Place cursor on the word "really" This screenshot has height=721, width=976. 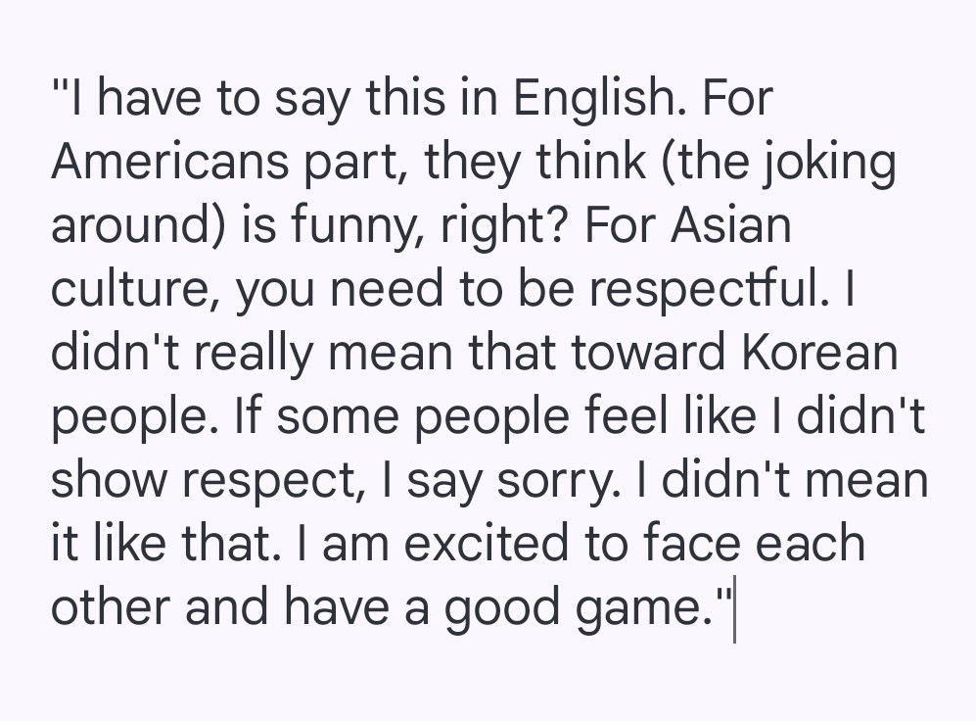(256, 355)
